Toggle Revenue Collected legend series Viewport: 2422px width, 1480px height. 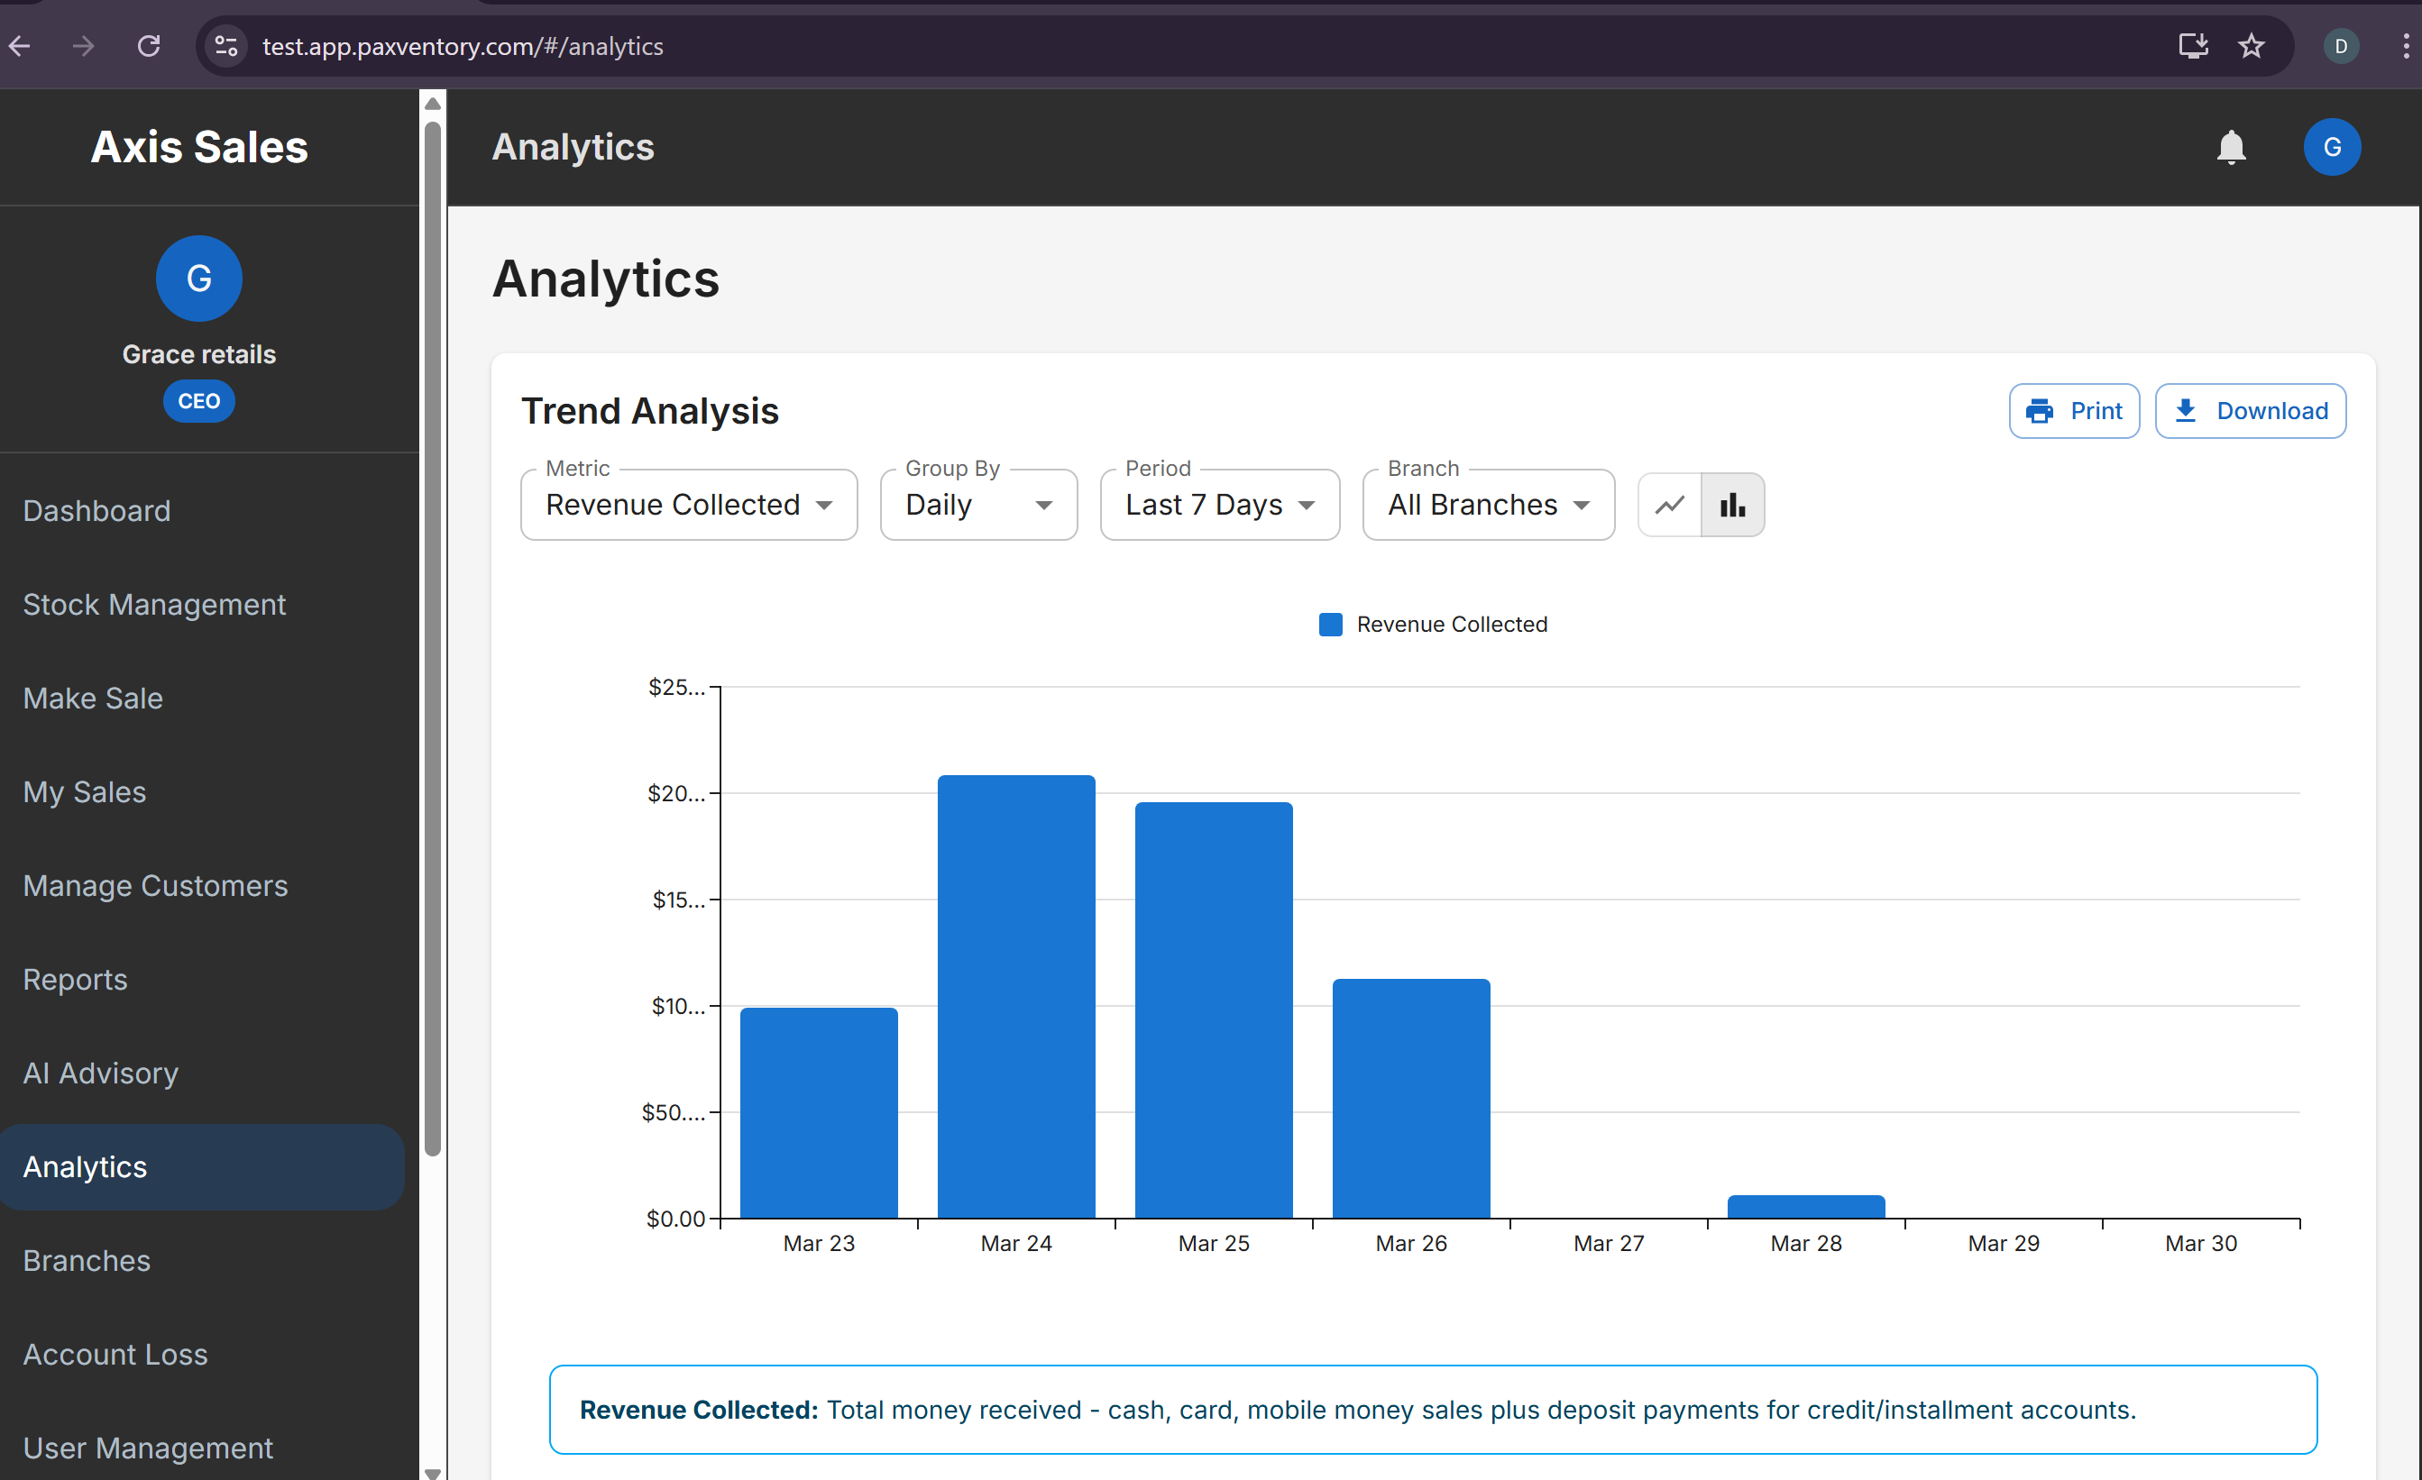point(1432,625)
